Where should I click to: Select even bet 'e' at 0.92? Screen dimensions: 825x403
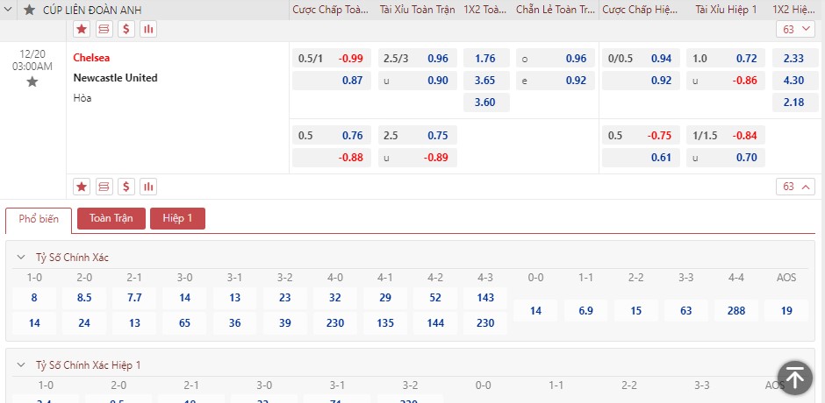pyautogui.click(x=555, y=81)
